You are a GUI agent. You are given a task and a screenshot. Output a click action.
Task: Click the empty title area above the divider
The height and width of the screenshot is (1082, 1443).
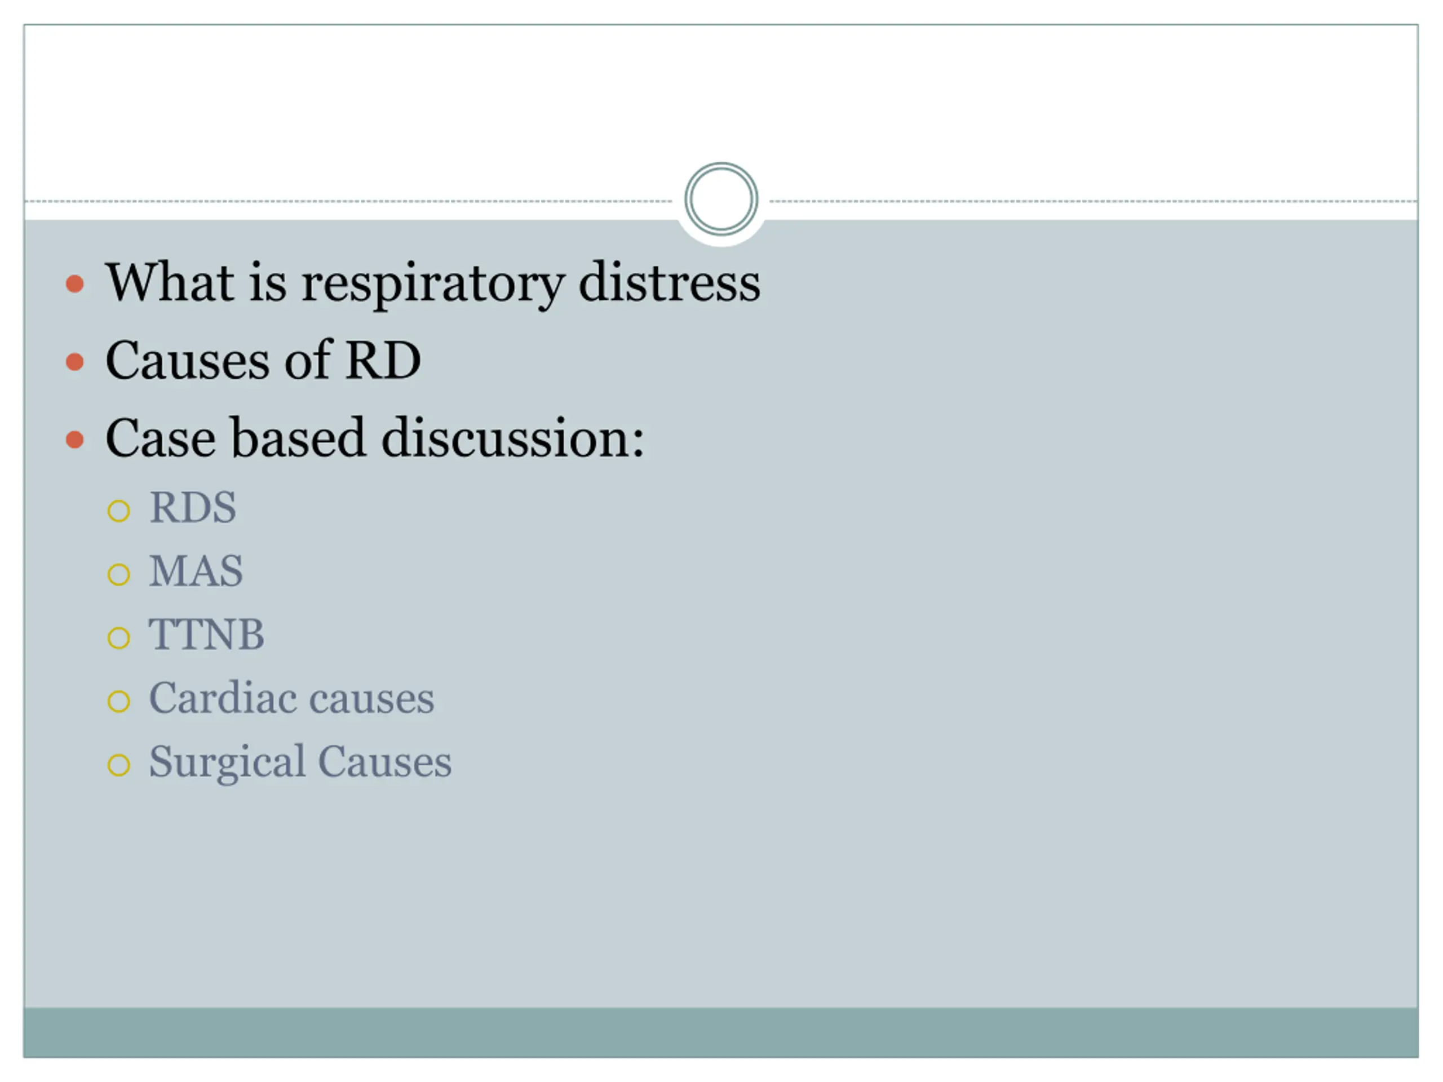[721, 98]
